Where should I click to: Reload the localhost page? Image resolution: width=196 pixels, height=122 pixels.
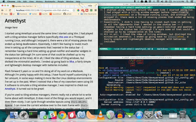click(10, 10)
